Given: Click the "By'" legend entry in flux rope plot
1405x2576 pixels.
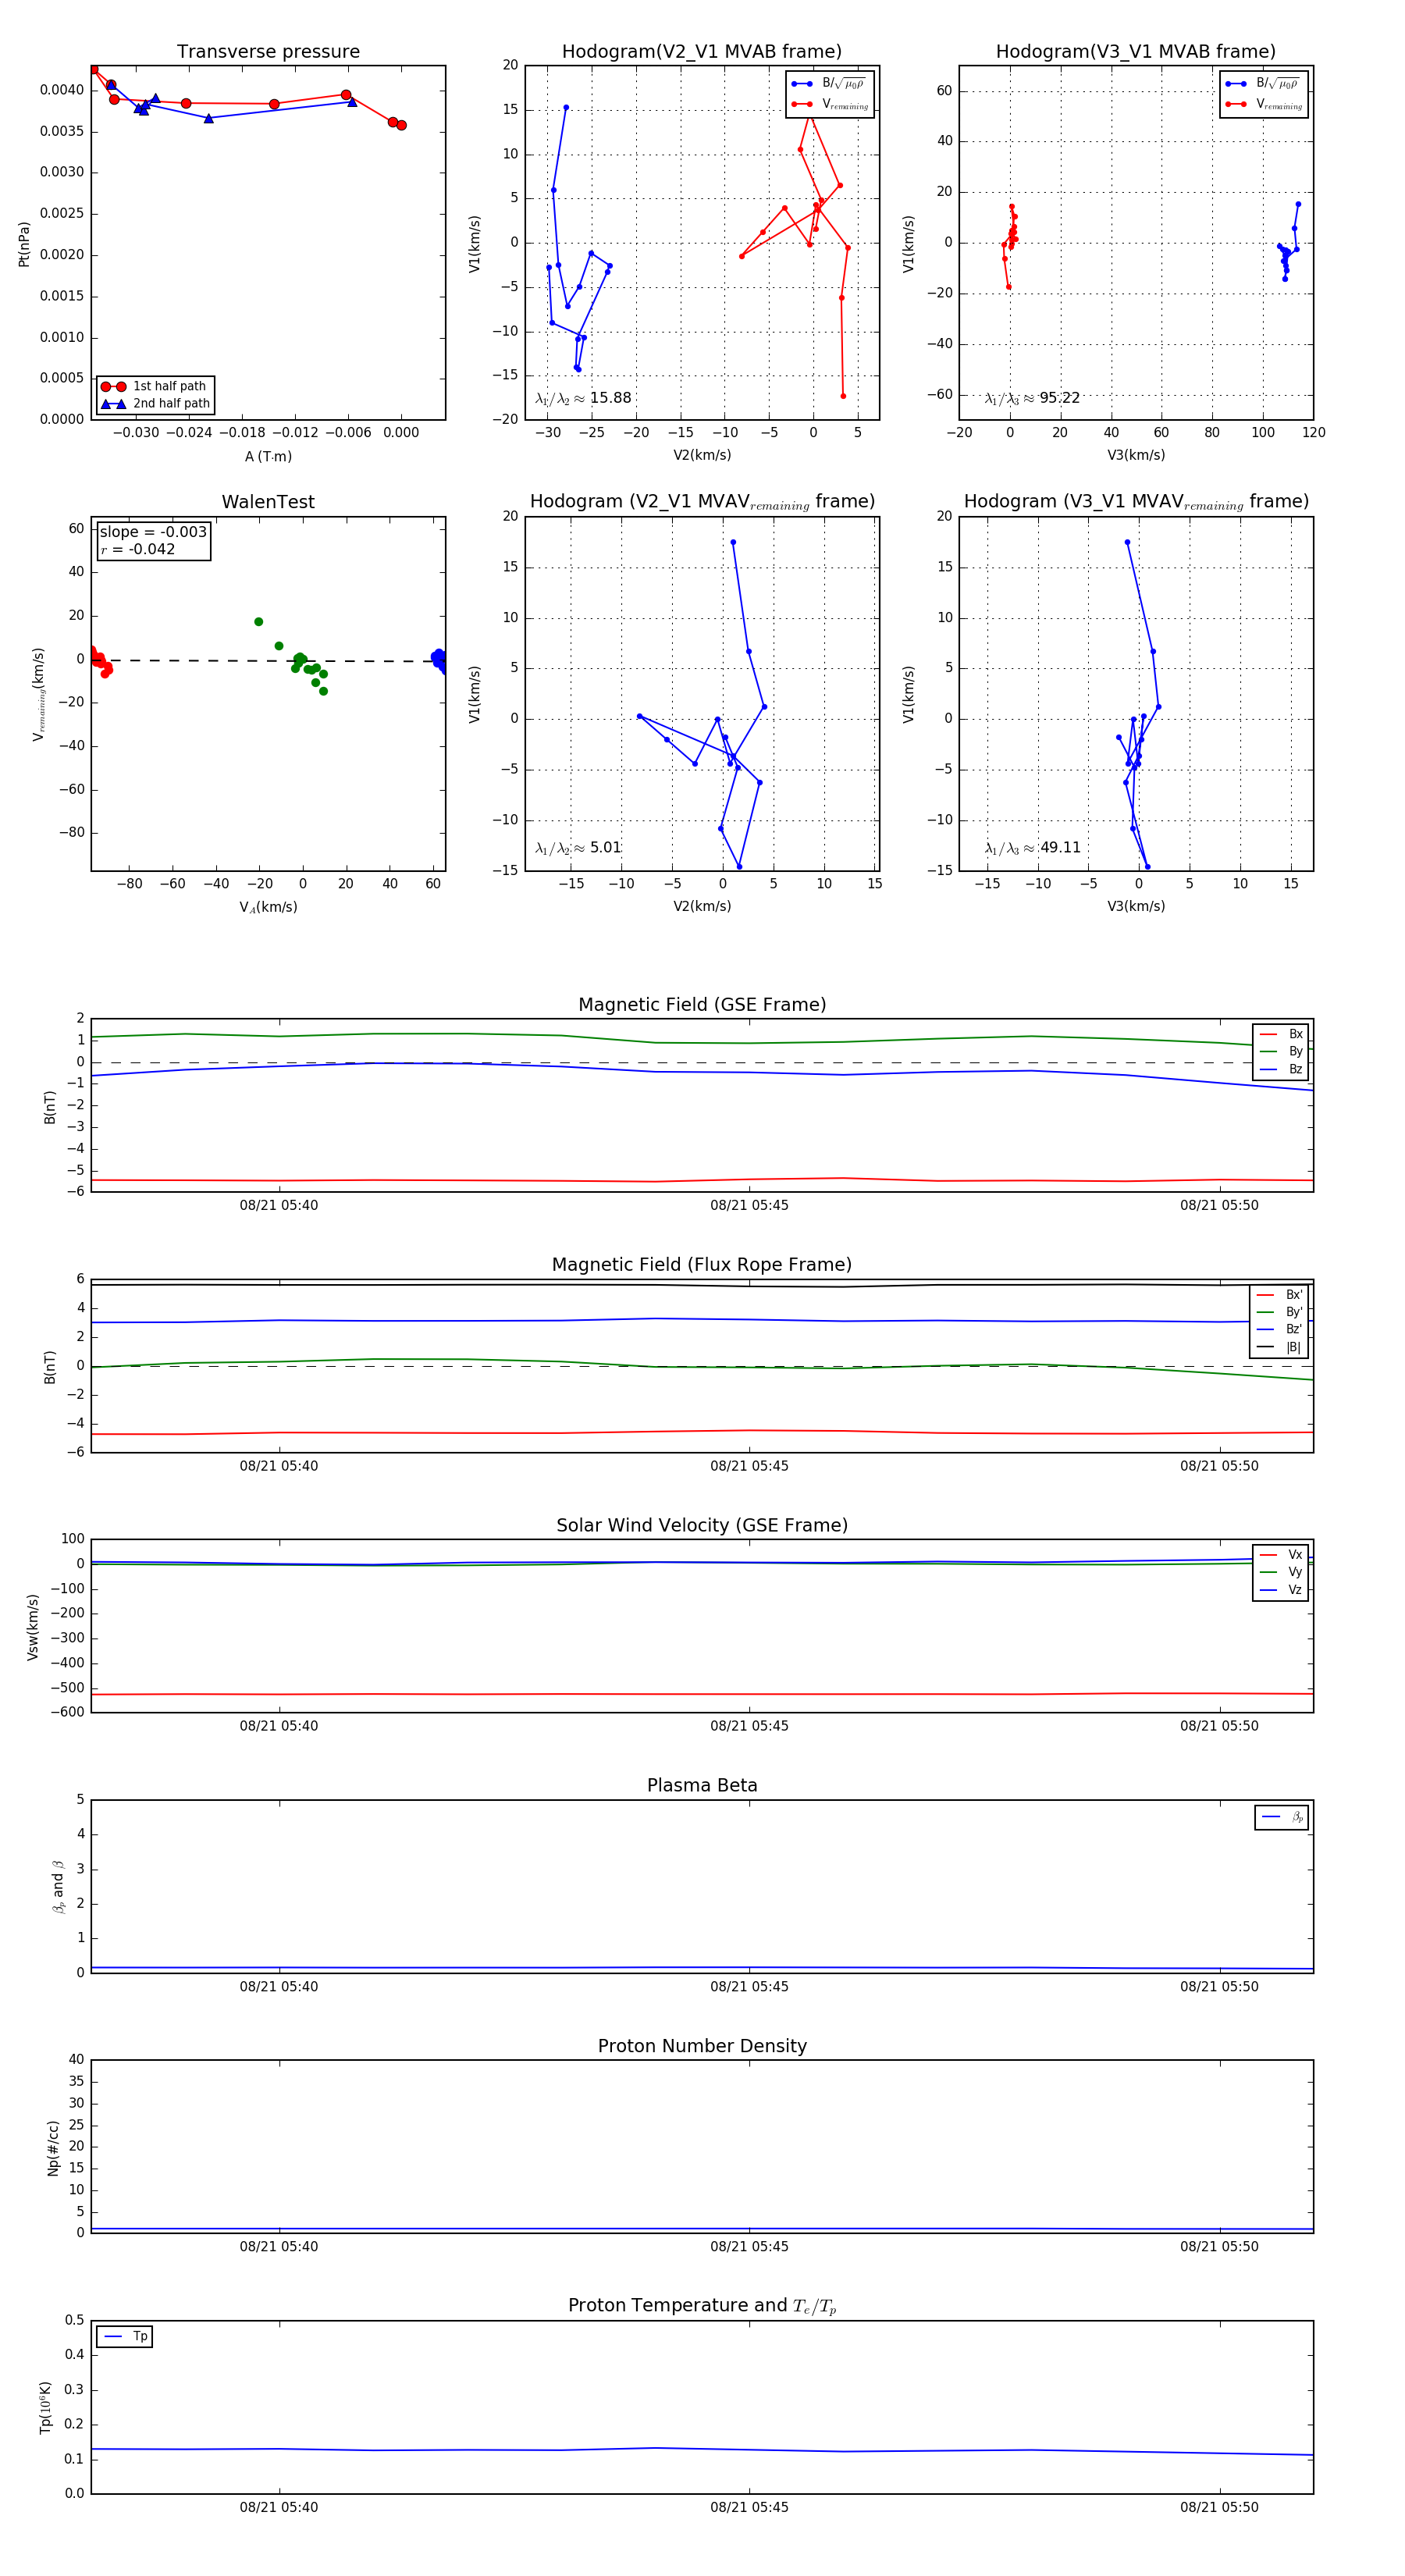Looking at the screenshot, I should (1279, 1312).
